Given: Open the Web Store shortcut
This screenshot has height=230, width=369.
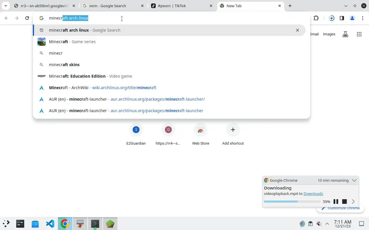Looking at the screenshot, I should pos(201,135).
